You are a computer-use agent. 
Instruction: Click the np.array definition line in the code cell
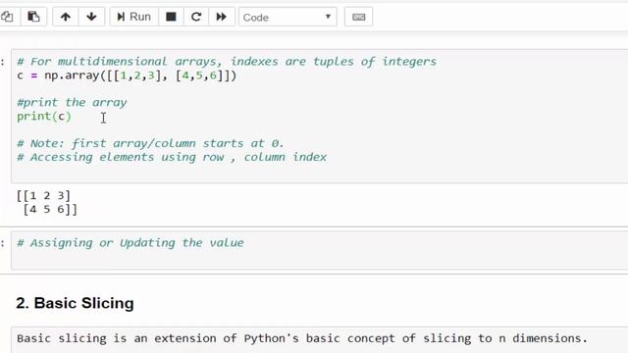pos(127,76)
